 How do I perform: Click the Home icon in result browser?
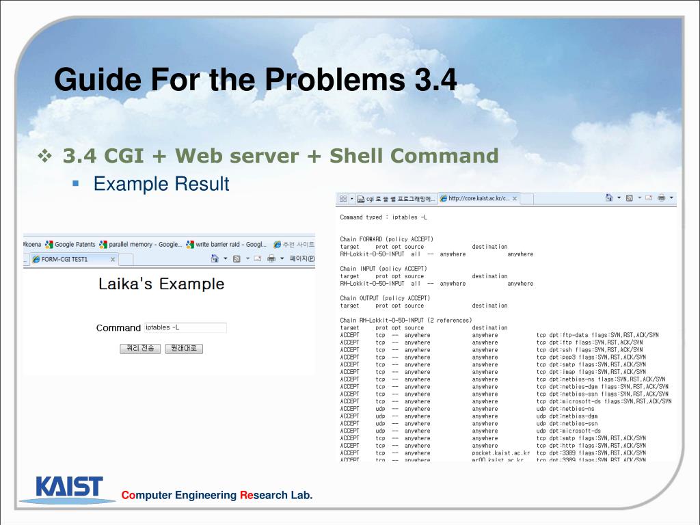(608, 198)
